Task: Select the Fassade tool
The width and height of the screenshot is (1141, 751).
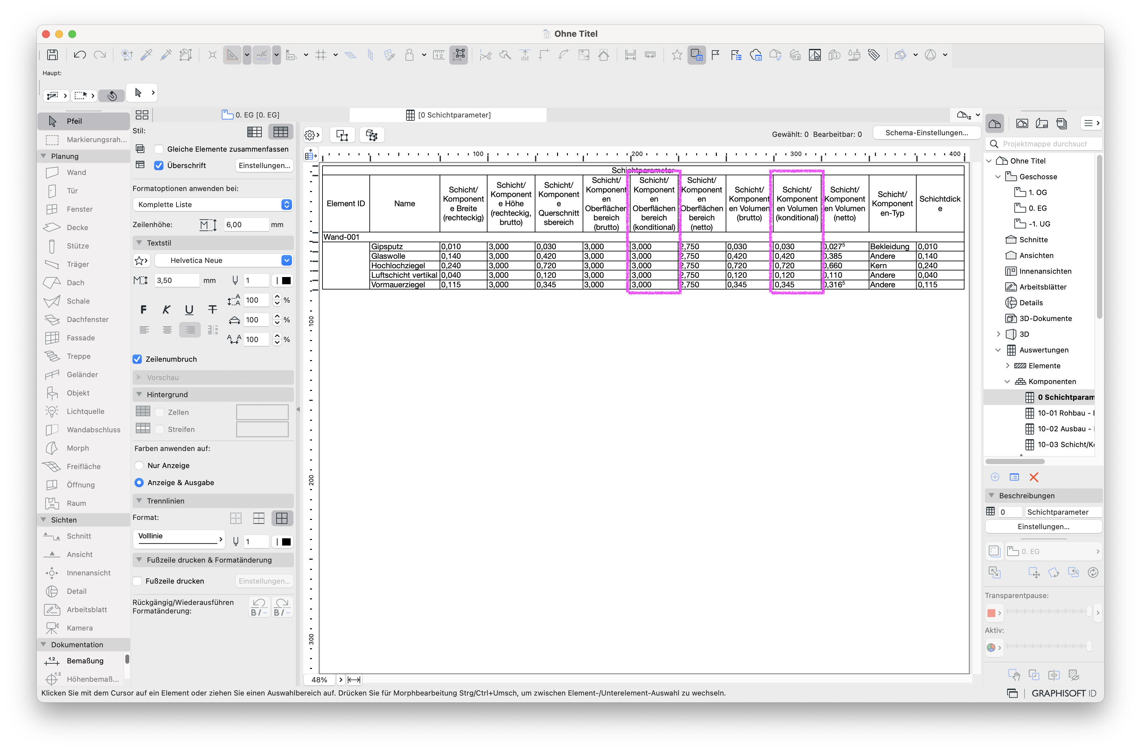Action: pyautogui.click(x=84, y=338)
